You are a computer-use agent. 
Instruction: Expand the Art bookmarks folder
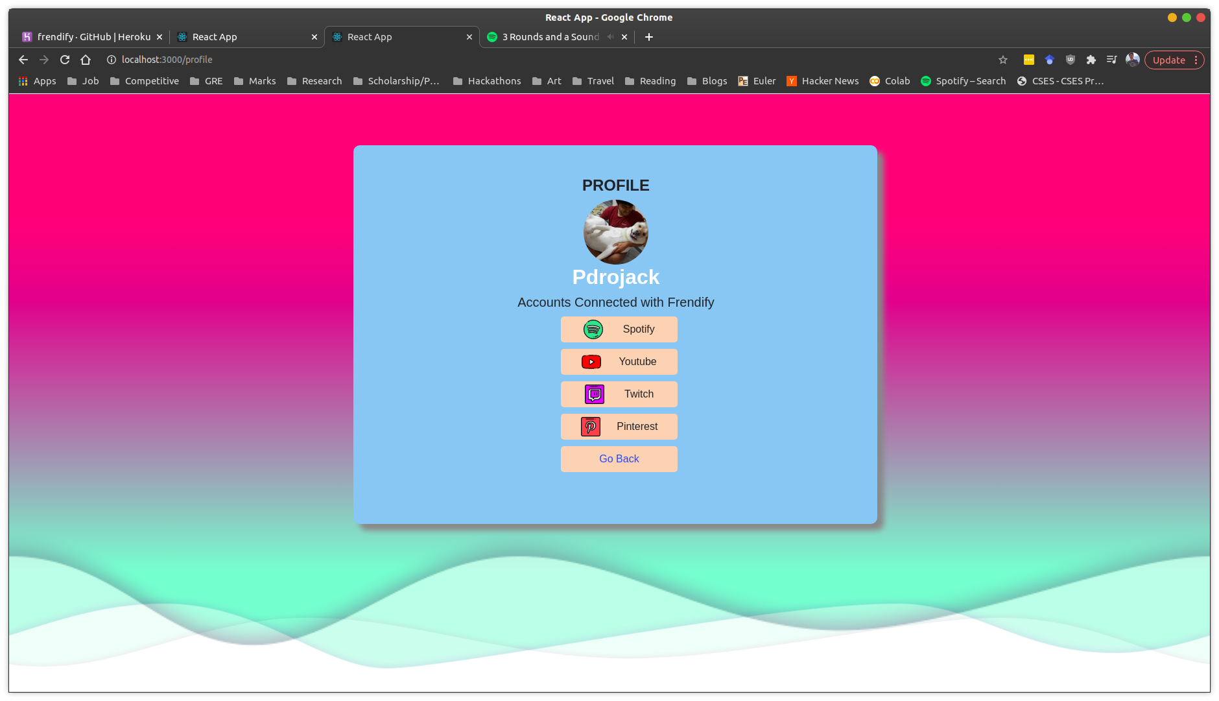tap(547, 81)
